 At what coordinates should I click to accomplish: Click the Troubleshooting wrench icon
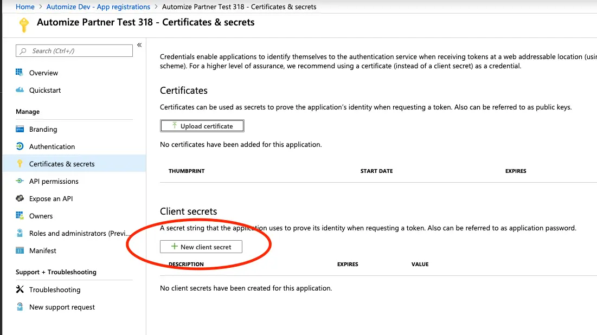pos(19,289)
